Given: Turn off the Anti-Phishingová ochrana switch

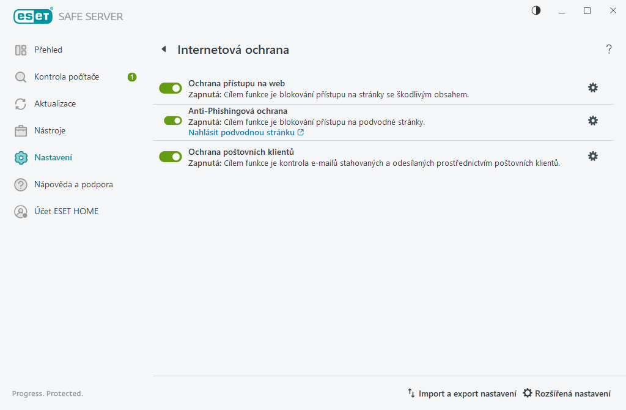Looking at the screenshot, I should (x=173, y=121).
